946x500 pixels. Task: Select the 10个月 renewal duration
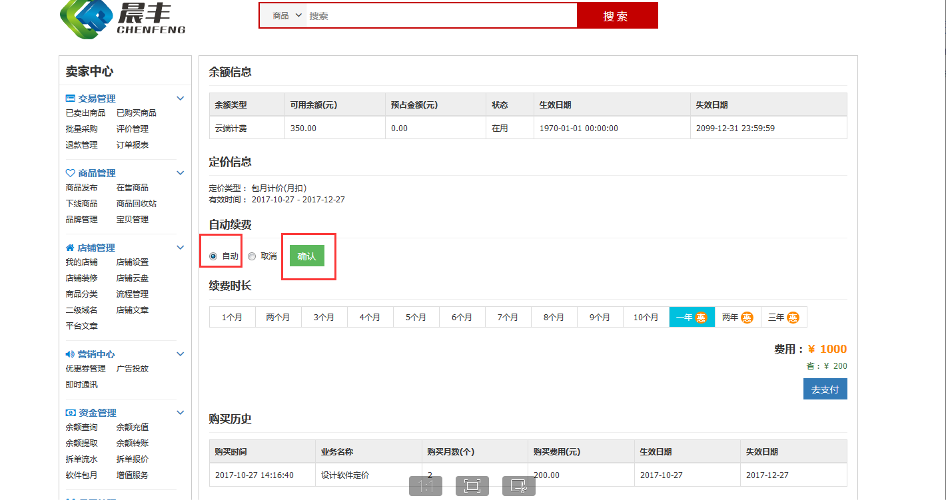(646, 317)
